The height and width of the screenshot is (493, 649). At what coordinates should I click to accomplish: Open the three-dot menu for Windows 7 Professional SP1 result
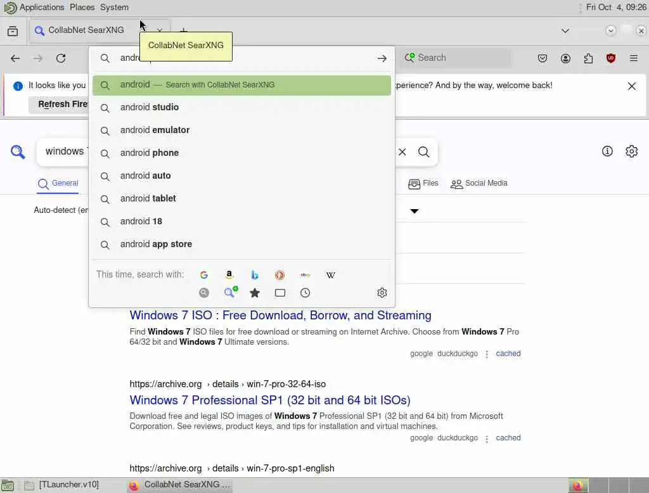tap(487, 439)
